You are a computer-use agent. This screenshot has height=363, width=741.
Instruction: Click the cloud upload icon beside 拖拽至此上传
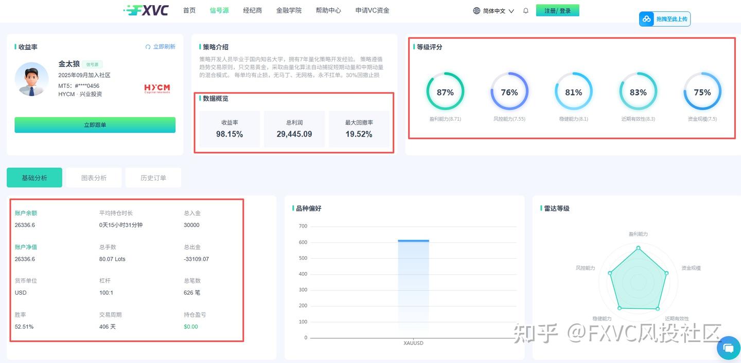coord(647,18)
